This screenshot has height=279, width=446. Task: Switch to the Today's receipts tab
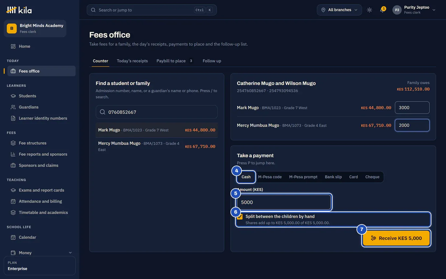132,61
